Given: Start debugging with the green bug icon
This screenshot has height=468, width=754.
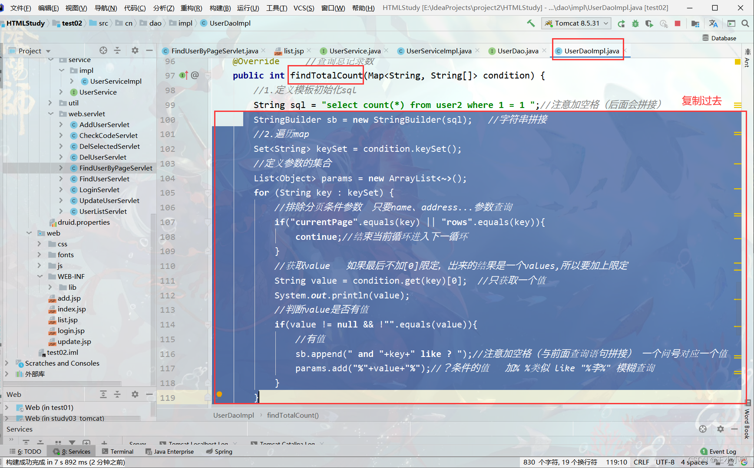Looking at the screenshot, I should tap(635, 23).
